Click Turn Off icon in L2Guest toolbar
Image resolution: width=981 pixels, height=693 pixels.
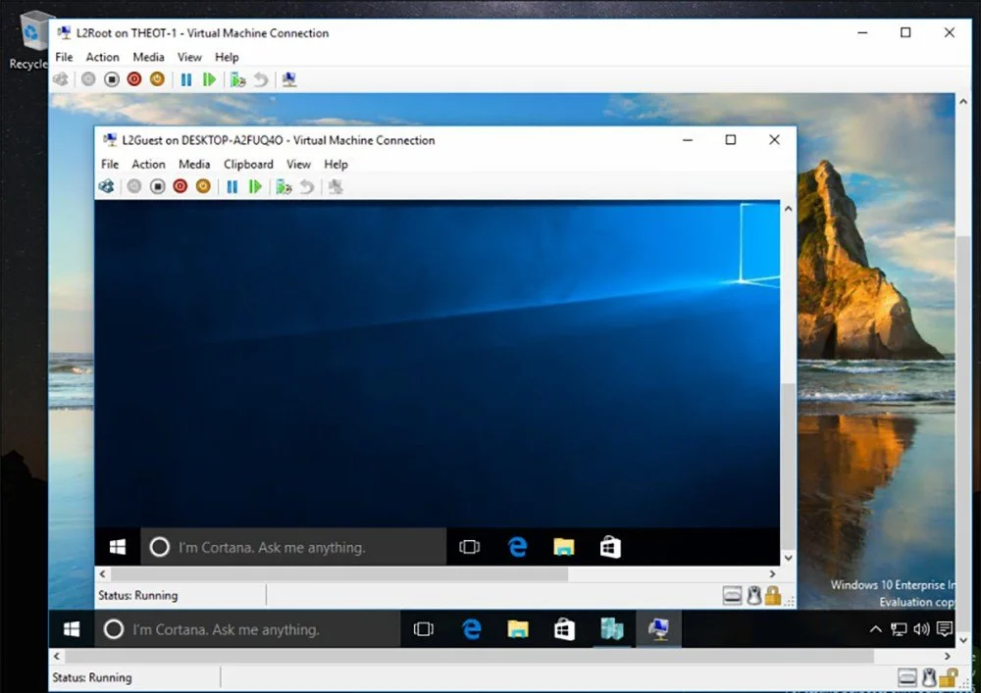tap(157, 186)
